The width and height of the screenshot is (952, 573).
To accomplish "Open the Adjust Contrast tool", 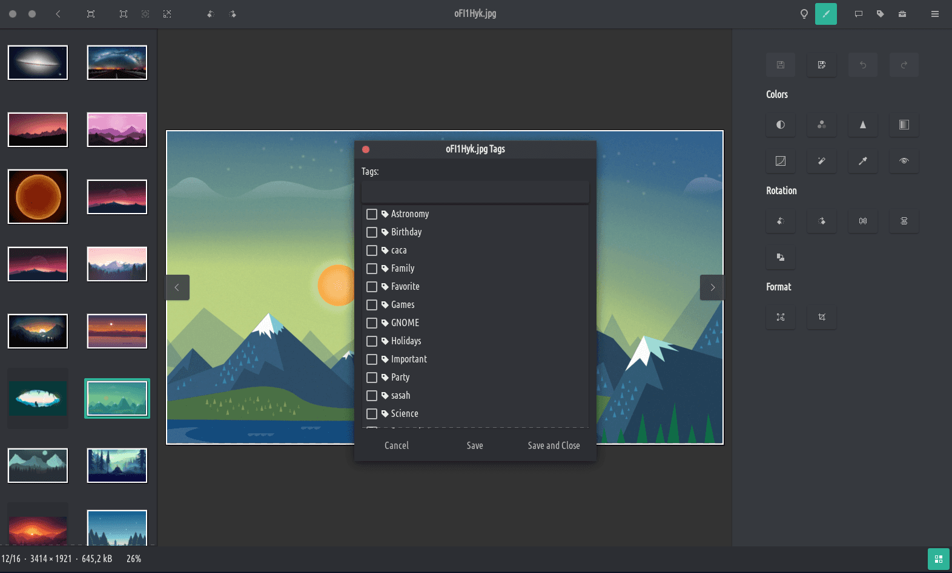I will (781, 125).
